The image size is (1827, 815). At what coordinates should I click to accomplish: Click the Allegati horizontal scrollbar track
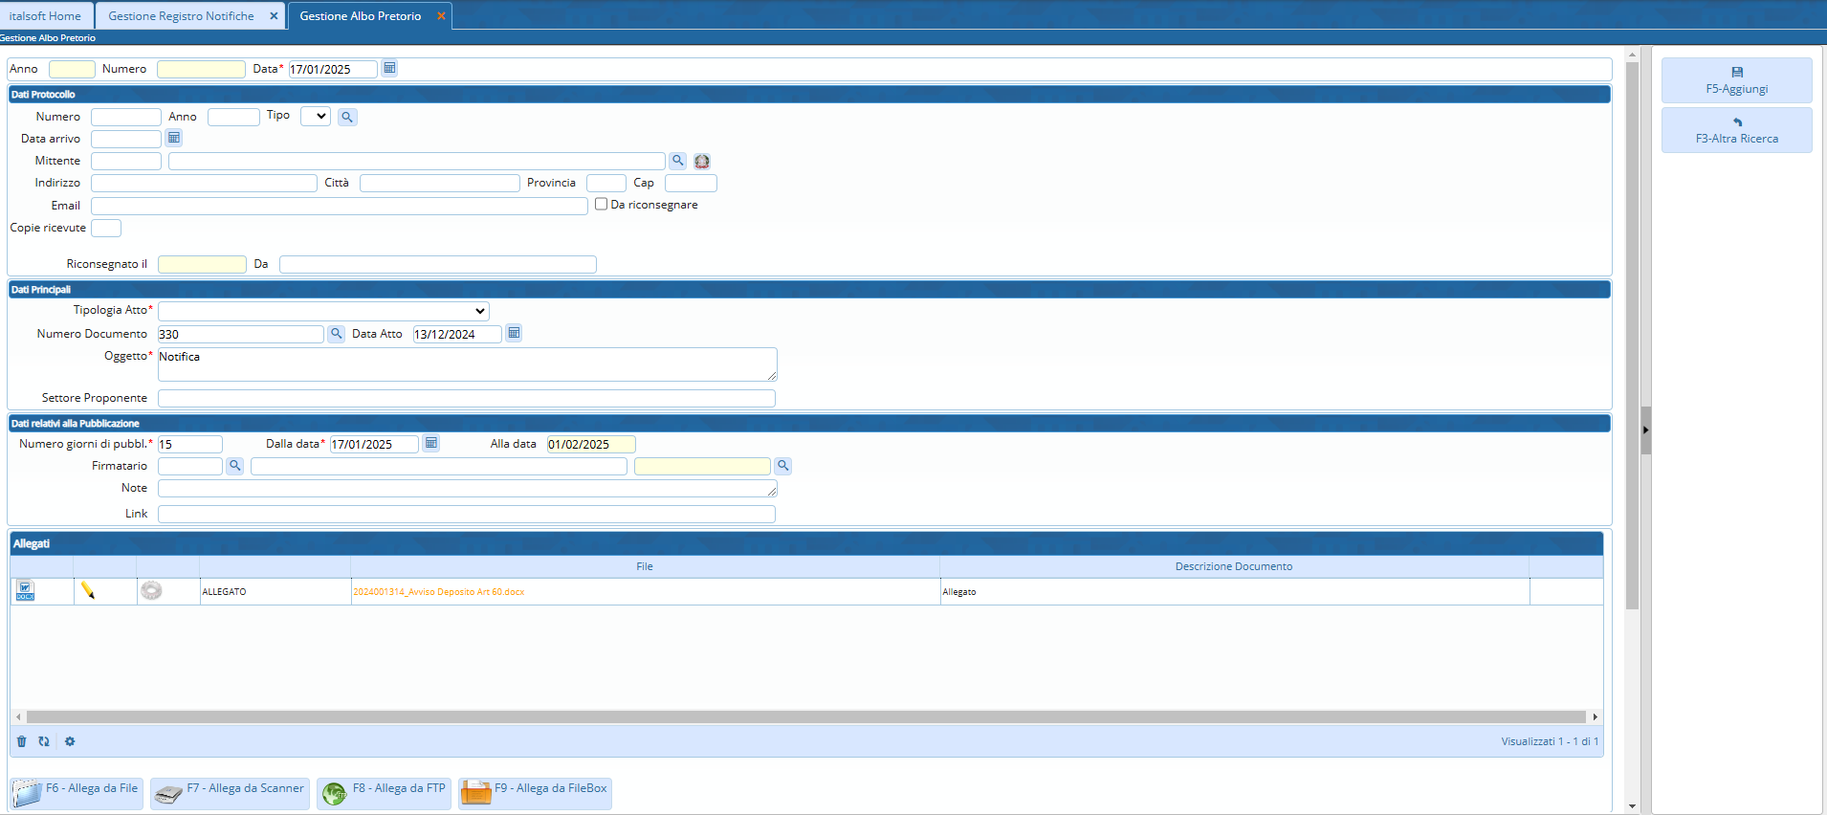click(805, 716)
